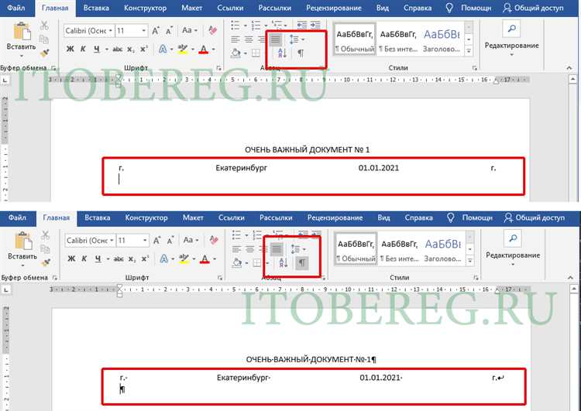Increase font size in upper window ribbon
This screenshot has width=581, height=411.
(x=156, y=30)
